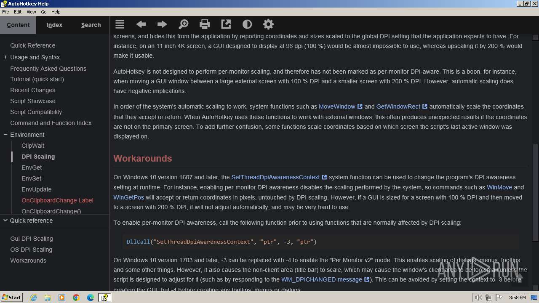The image size is (539, 303).
Task: Open the Windows Start menu
Action: point(11,297)
